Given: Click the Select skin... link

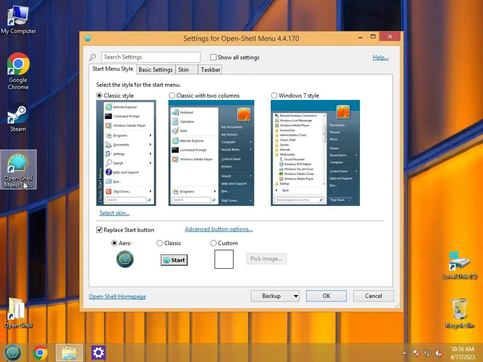Looking at the screenshot, I should [x=114, y=213].
